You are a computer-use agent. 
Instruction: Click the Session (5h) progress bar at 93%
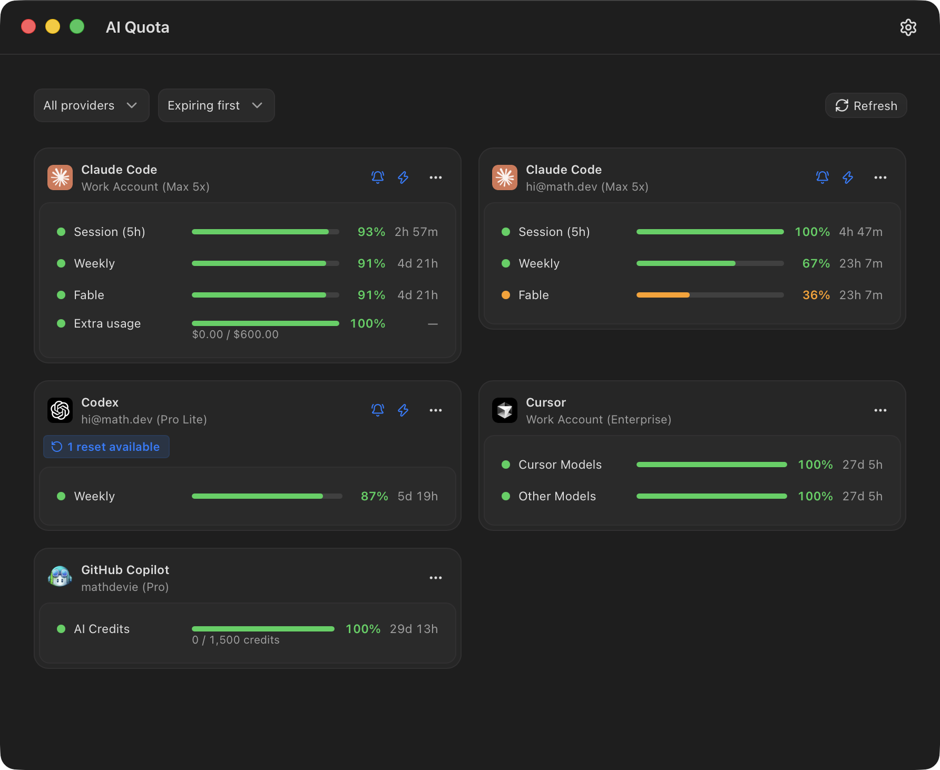[x=265, y=232]
